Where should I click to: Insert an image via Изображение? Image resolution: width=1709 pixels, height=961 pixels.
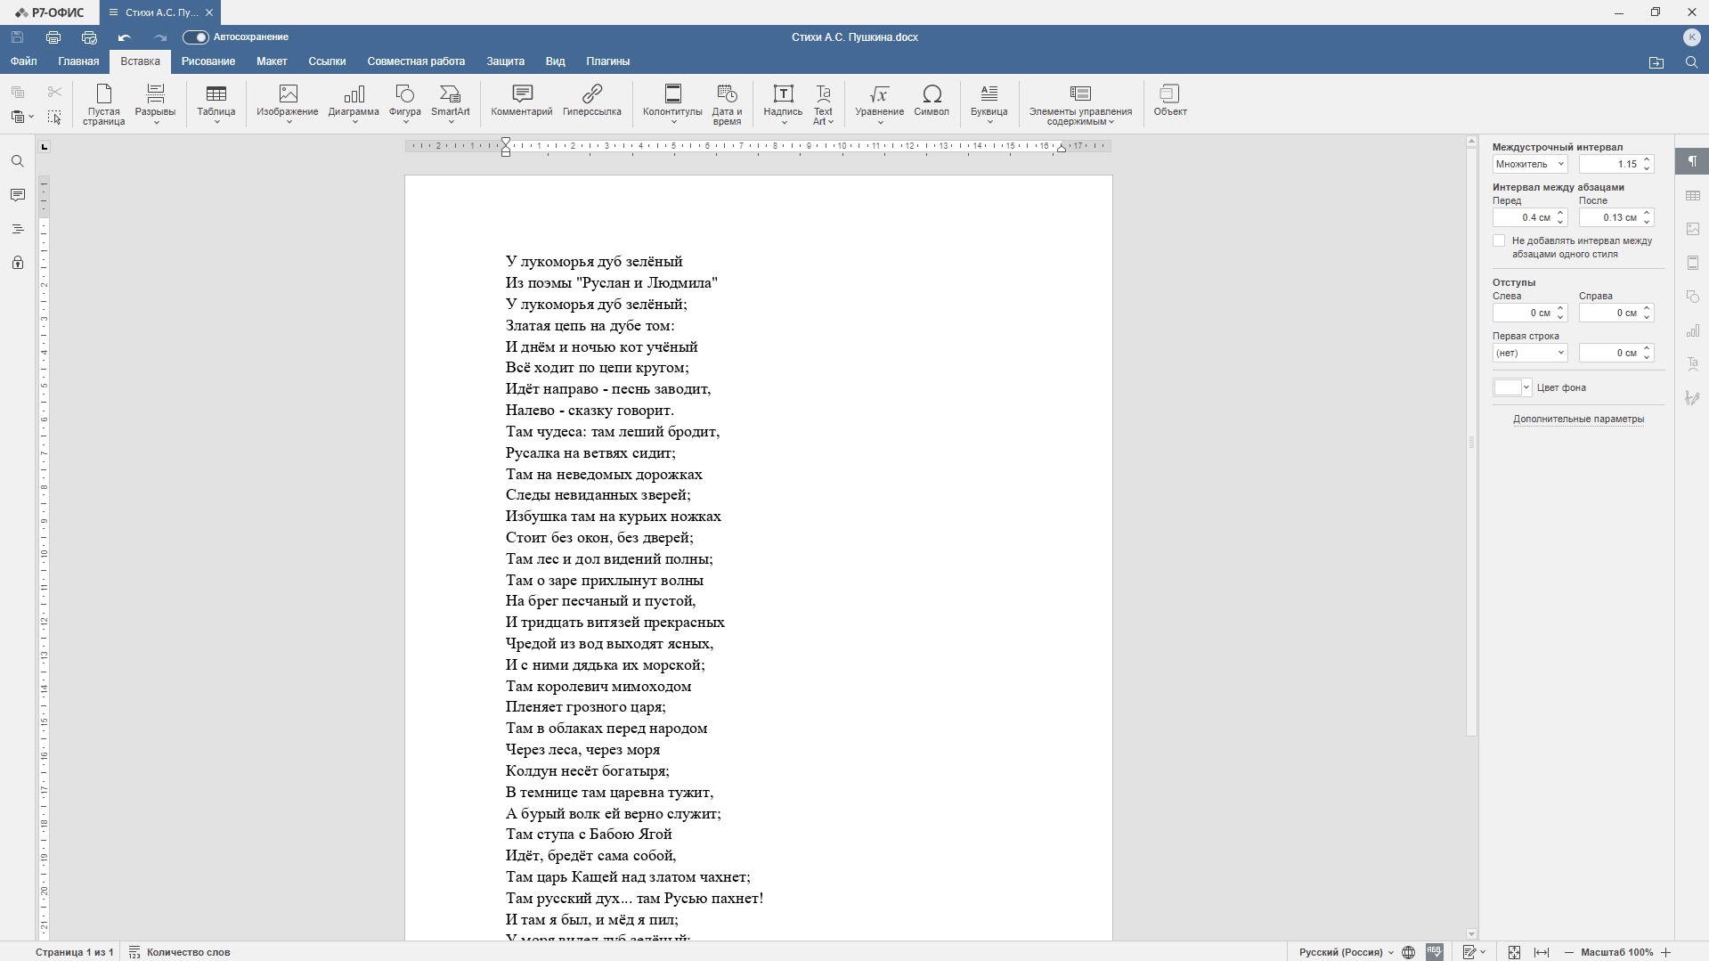point(288,104)
